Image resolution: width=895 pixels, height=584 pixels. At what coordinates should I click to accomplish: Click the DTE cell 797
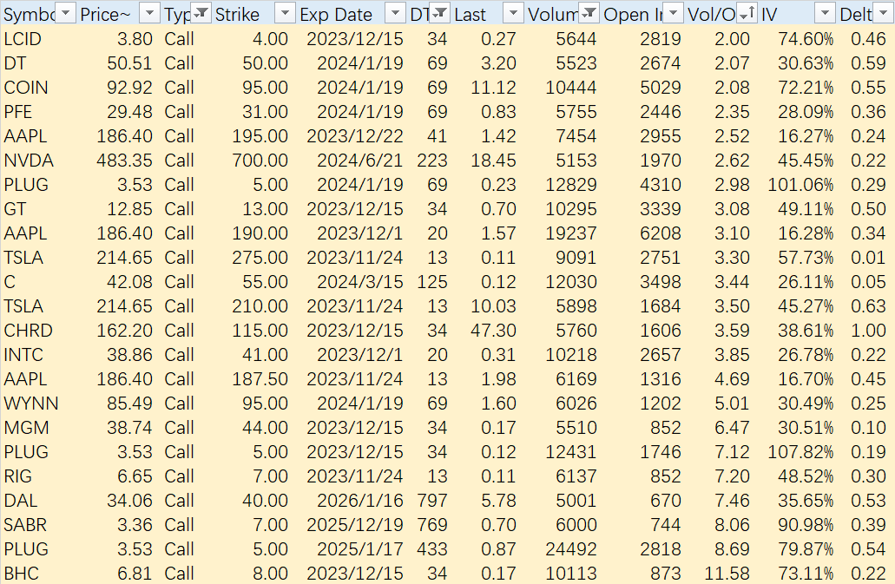(432, 501)
